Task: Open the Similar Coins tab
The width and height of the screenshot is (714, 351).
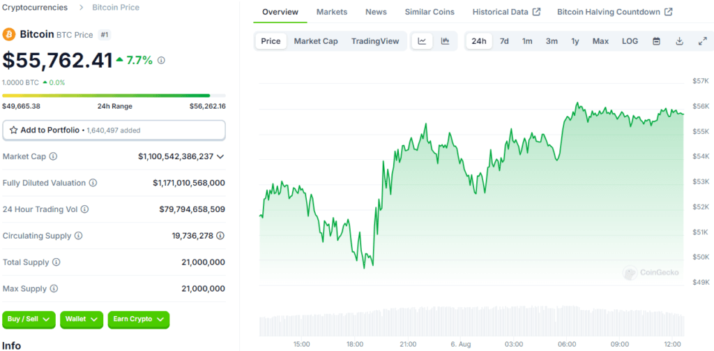Action: pyautogui.click(x=430, y=12)
